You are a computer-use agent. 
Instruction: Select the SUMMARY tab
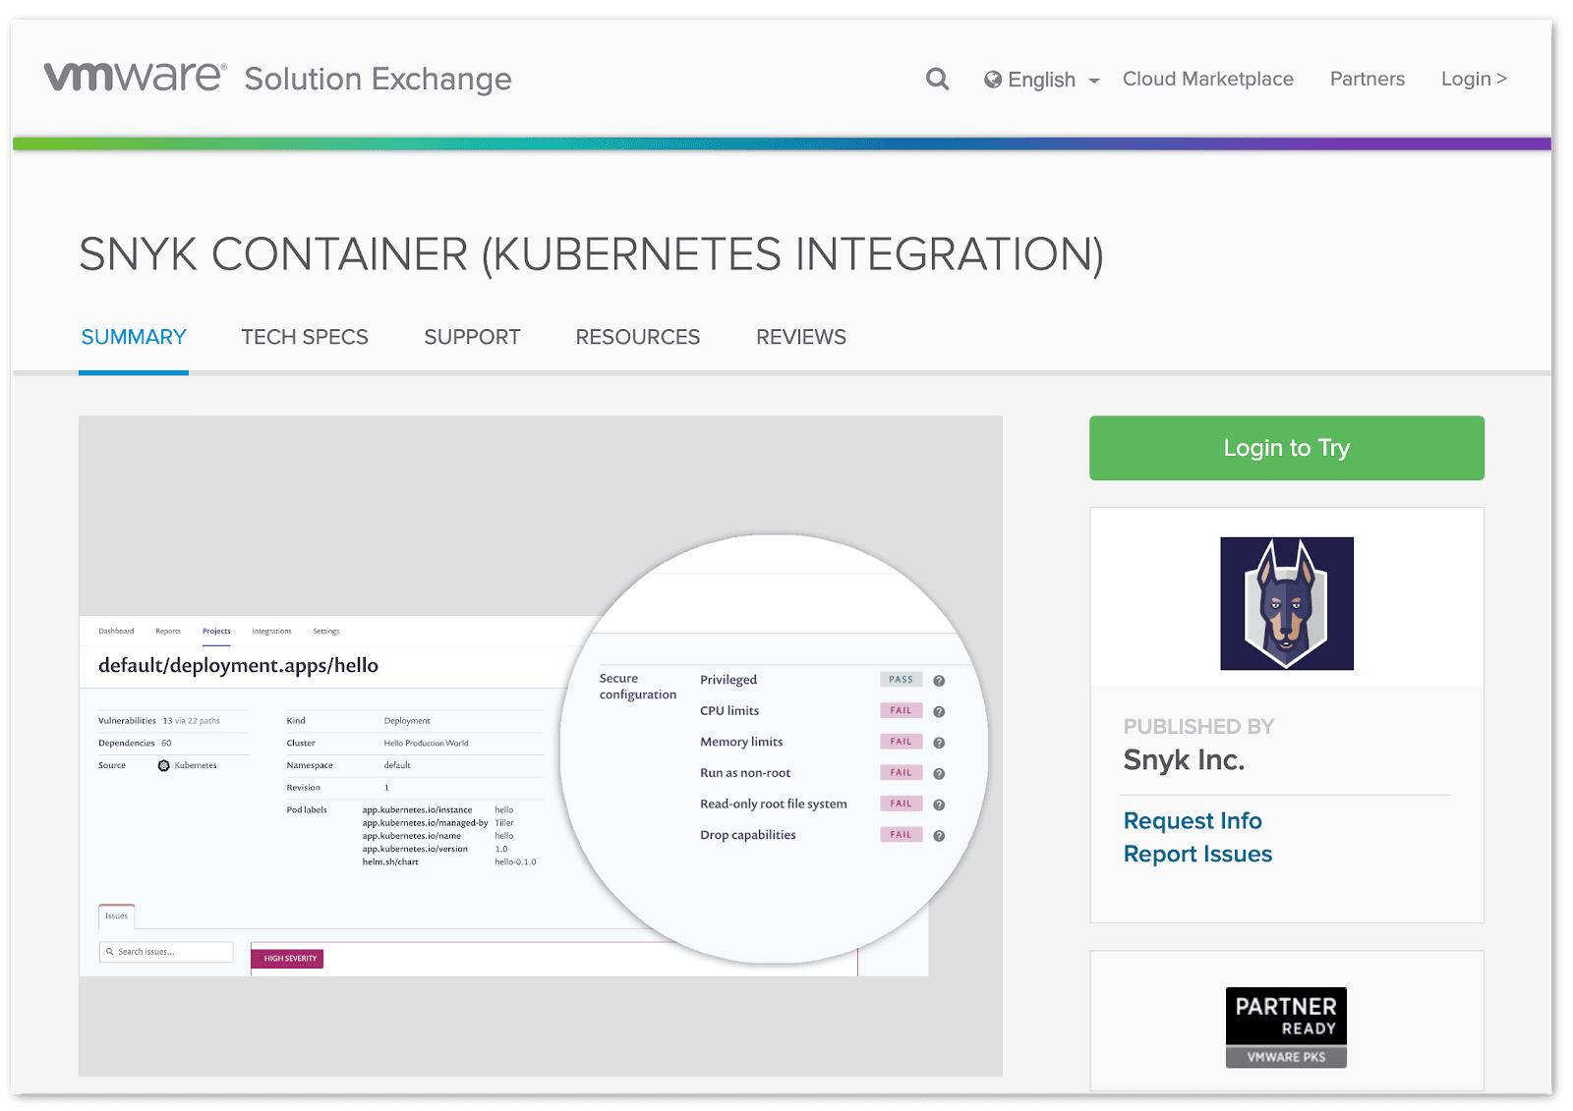[x=134, y=337]
